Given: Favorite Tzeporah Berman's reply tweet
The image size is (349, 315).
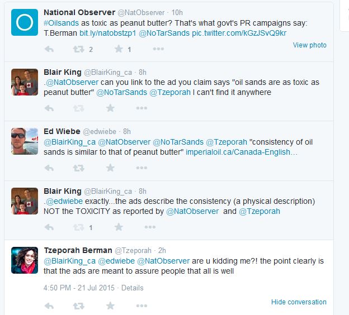Looking at the screenshot, I should tap(111, 306).
